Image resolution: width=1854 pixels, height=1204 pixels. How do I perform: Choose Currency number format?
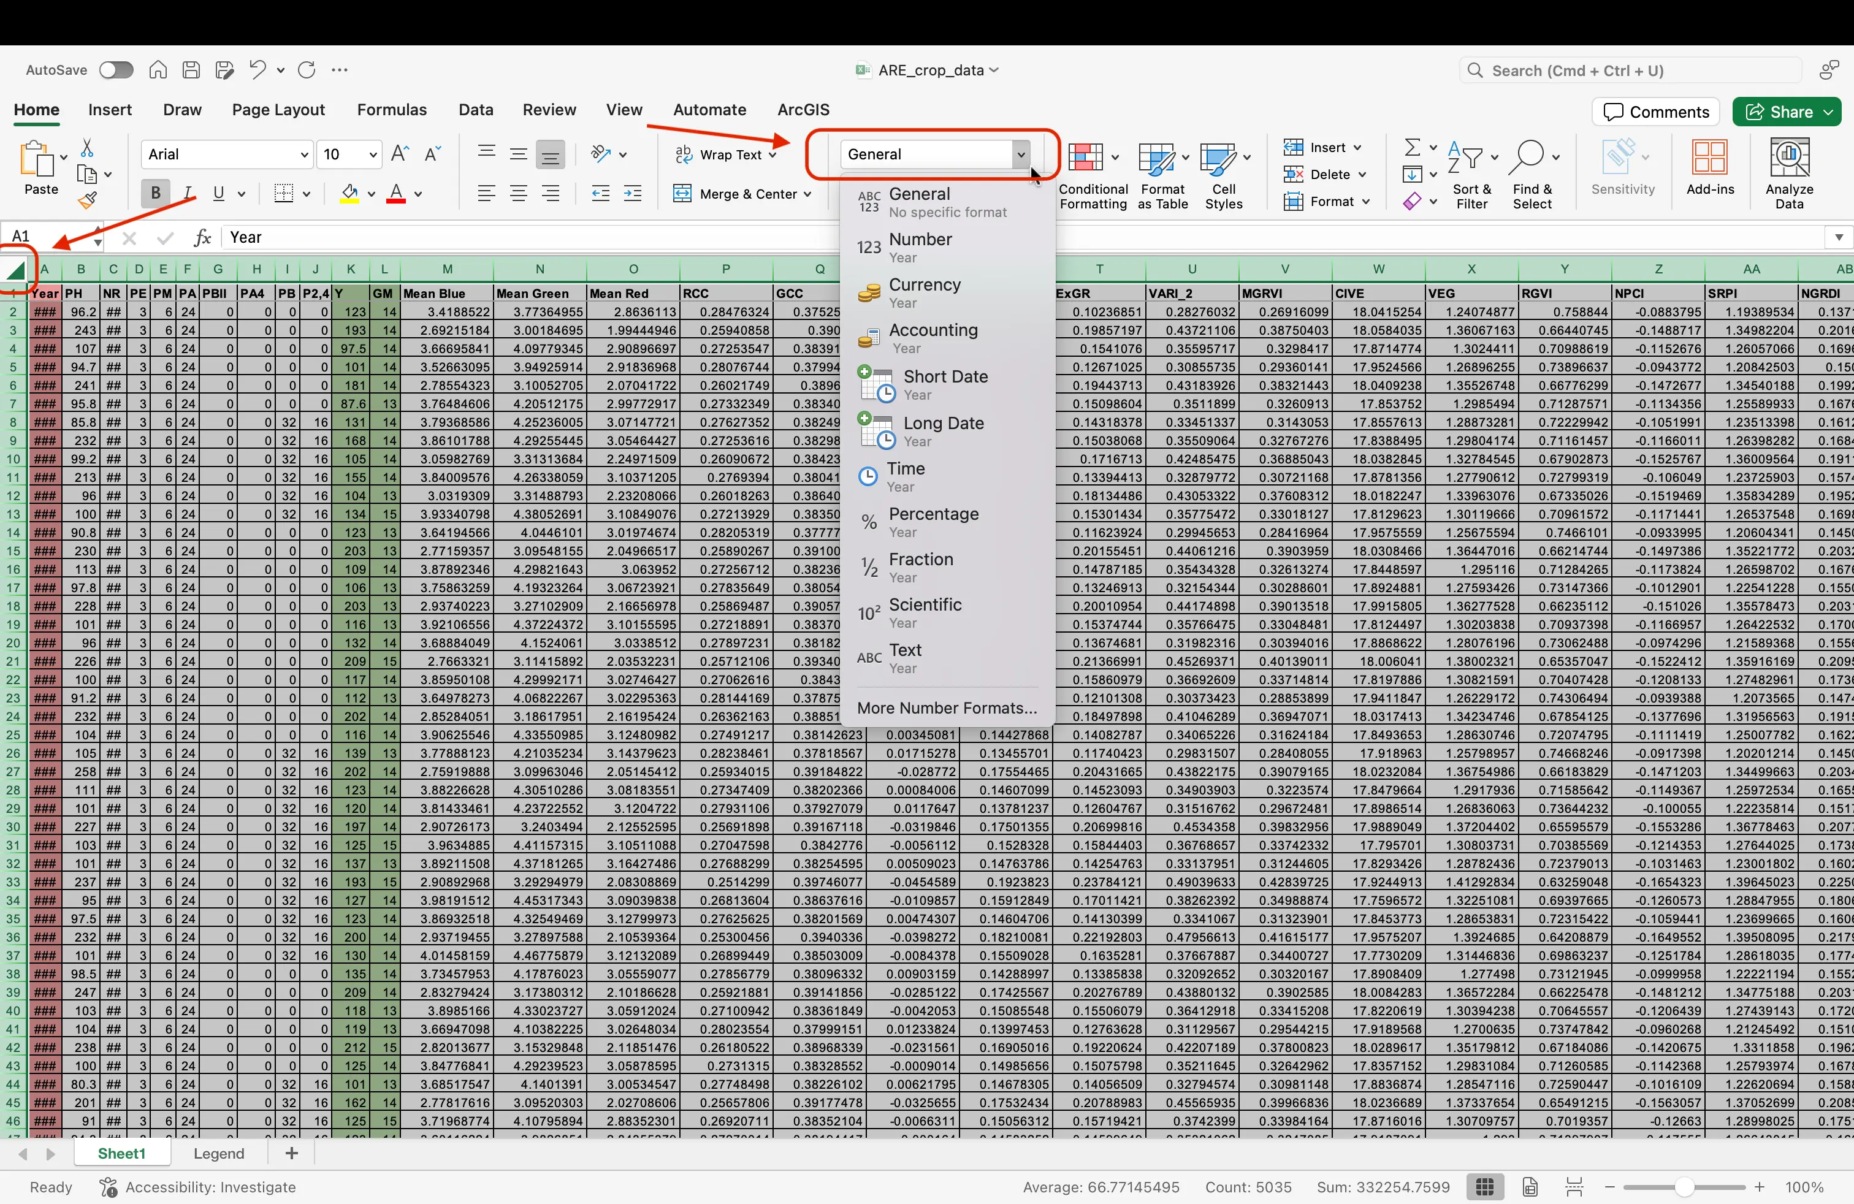click(948, 293)
